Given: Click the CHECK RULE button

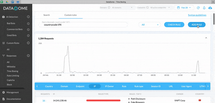Looking at the screenshot, I should [174, 25].
